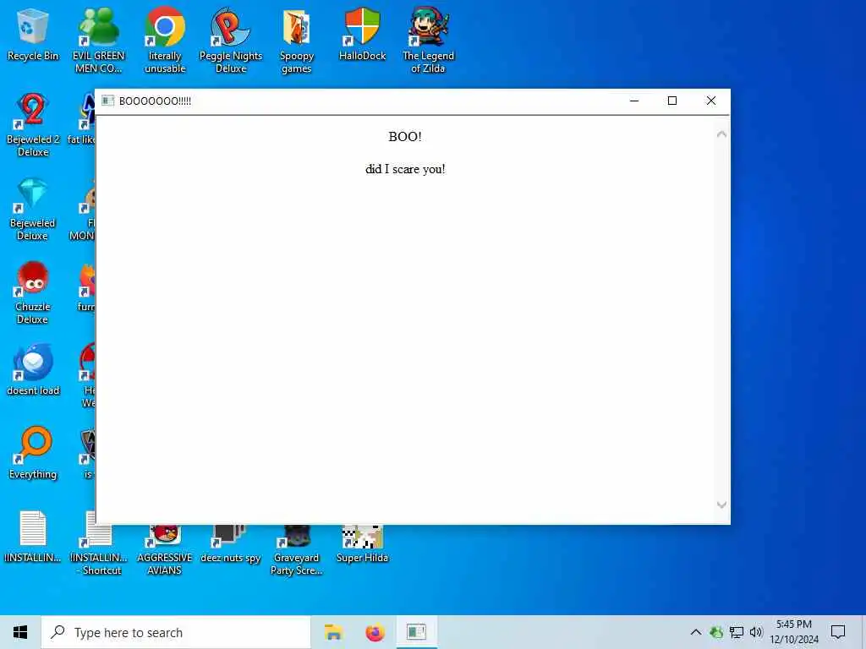The width and height of the screenshot is (866, 649).
Task: Select the Bejeweled Deluxe diamond icon
Action: [33, 209]
